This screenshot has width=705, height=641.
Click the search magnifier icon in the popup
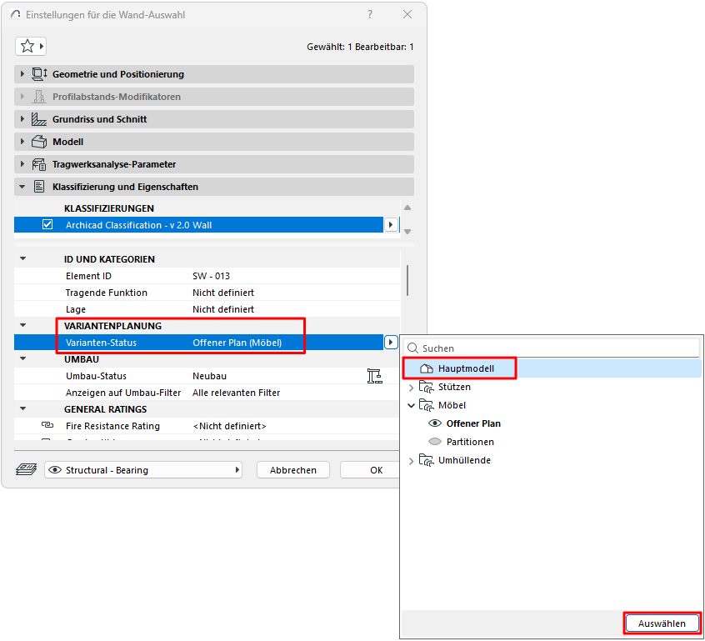click(412, 348)
